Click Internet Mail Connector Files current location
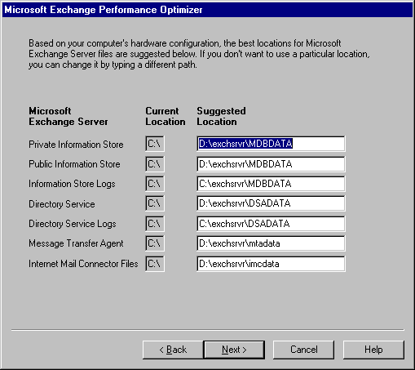This screenshot has width=415, height=370. pos(155,264)
